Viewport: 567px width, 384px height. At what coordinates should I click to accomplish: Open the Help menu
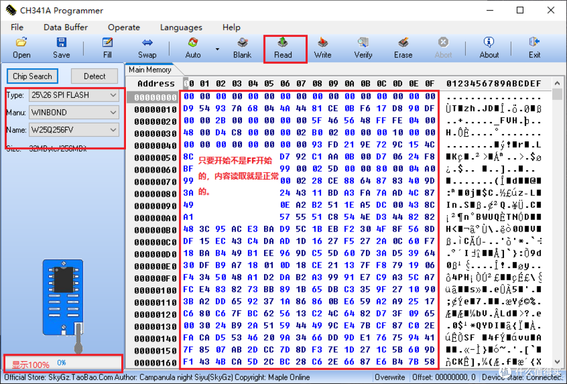point(231,27)
